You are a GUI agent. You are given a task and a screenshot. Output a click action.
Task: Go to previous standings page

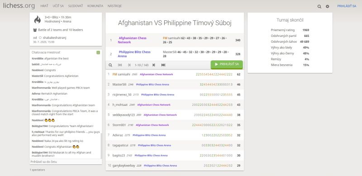point(129,65)
